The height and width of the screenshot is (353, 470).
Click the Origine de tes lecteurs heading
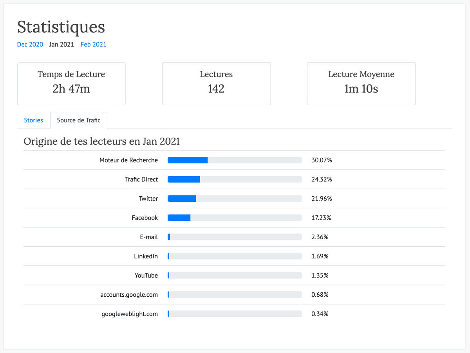[x=102, y=142]
